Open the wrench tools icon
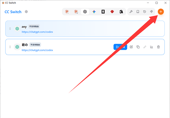The image size is (170, 118). tap(131, 11)
